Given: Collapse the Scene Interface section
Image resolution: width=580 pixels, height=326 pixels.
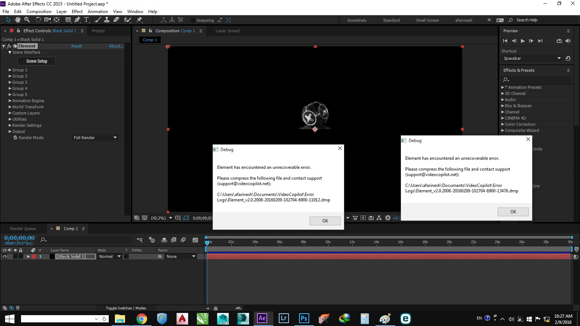Looking at the screenshot, I should [x=10, y=52].
